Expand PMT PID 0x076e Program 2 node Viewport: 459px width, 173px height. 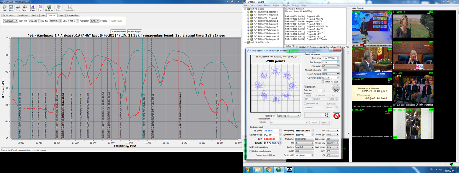[x=248, y=15]
